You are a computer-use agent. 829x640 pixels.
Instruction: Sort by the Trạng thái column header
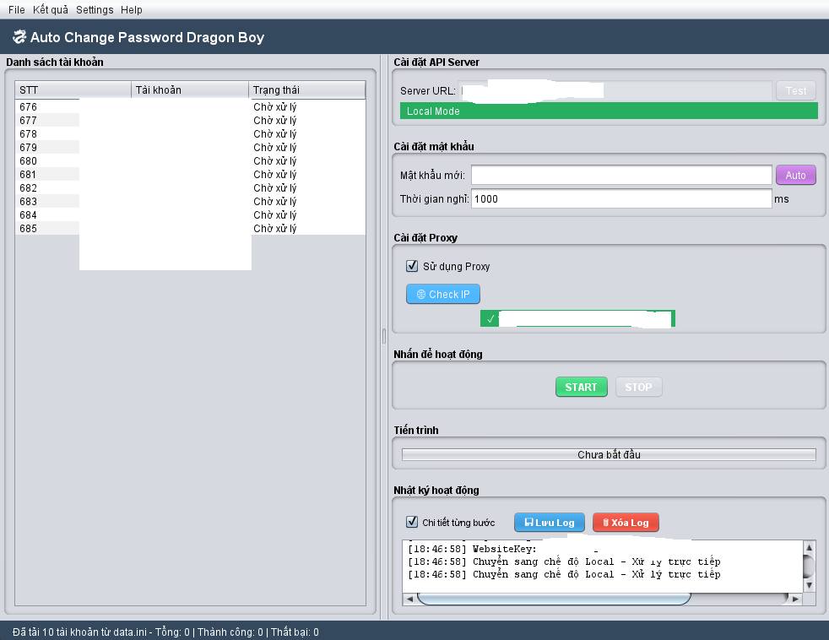tap(307, 90)
